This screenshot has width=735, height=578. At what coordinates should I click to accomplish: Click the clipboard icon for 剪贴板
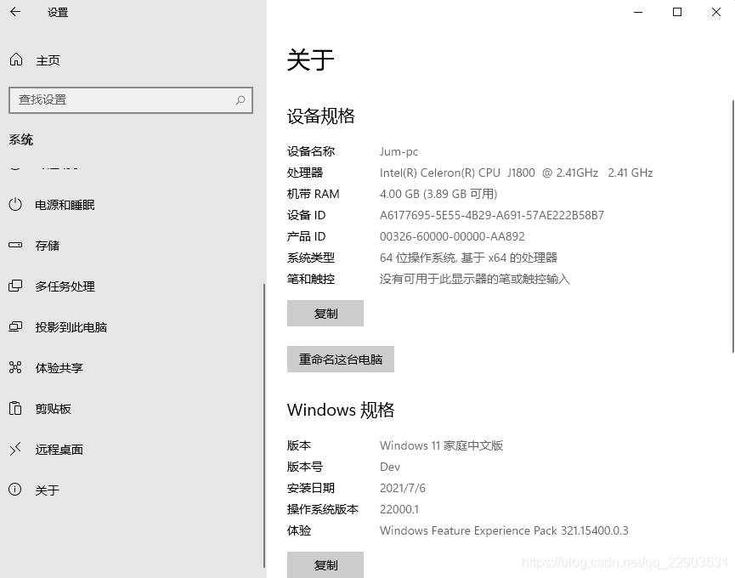coord(15,408)
